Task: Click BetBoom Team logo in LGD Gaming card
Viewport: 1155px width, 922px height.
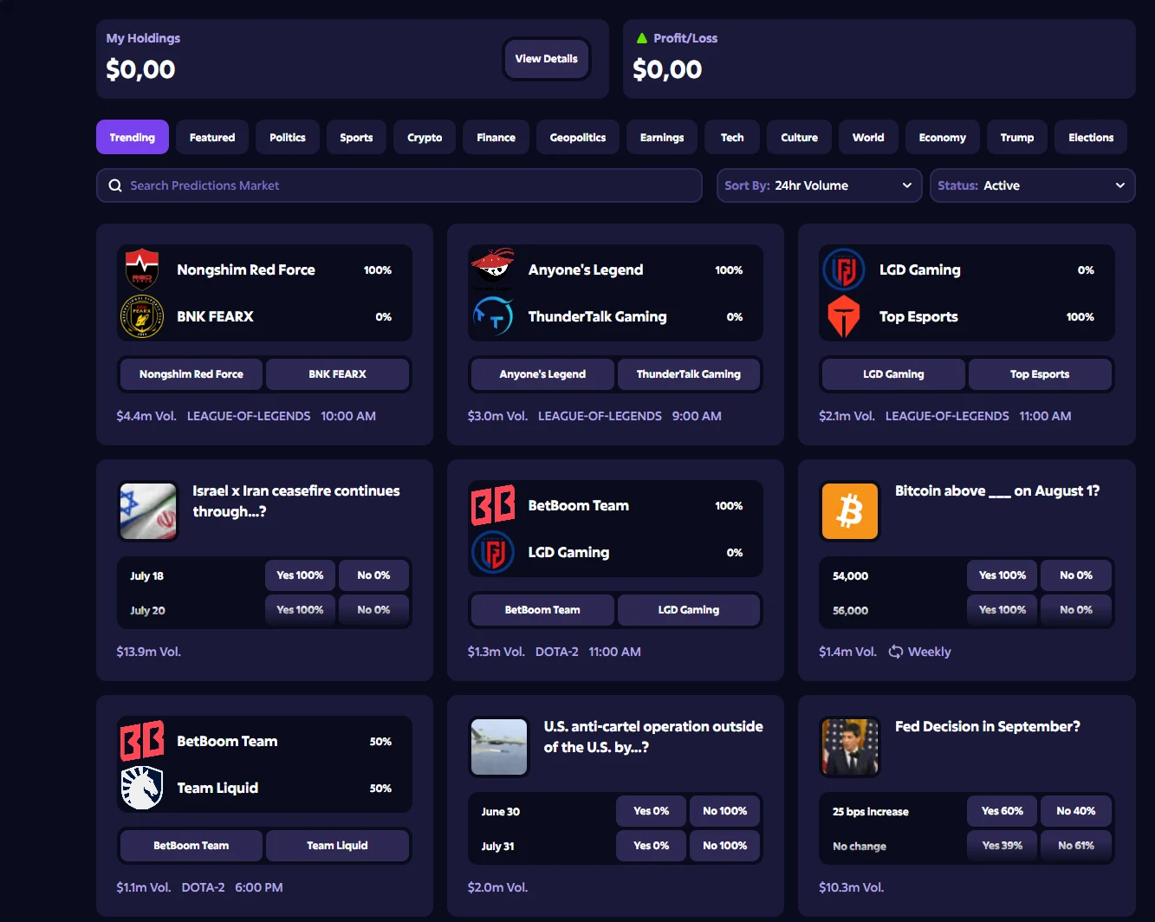Action: [493, 505]
